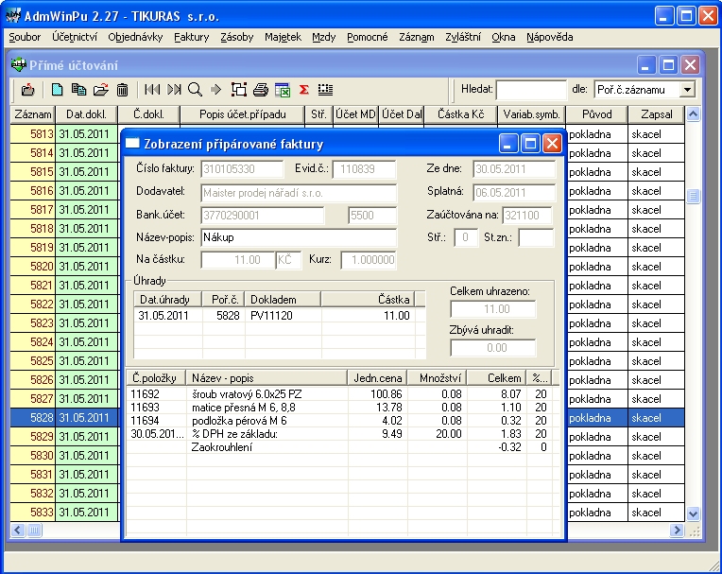Open the Účetnictví menu

click(75, 37)
